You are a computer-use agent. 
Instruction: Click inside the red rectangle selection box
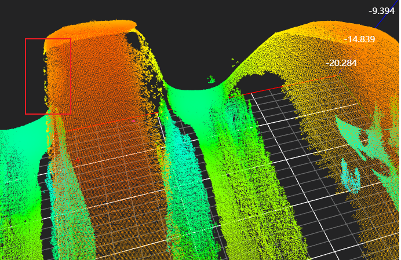pyautogui.click(x=48, y=76)
